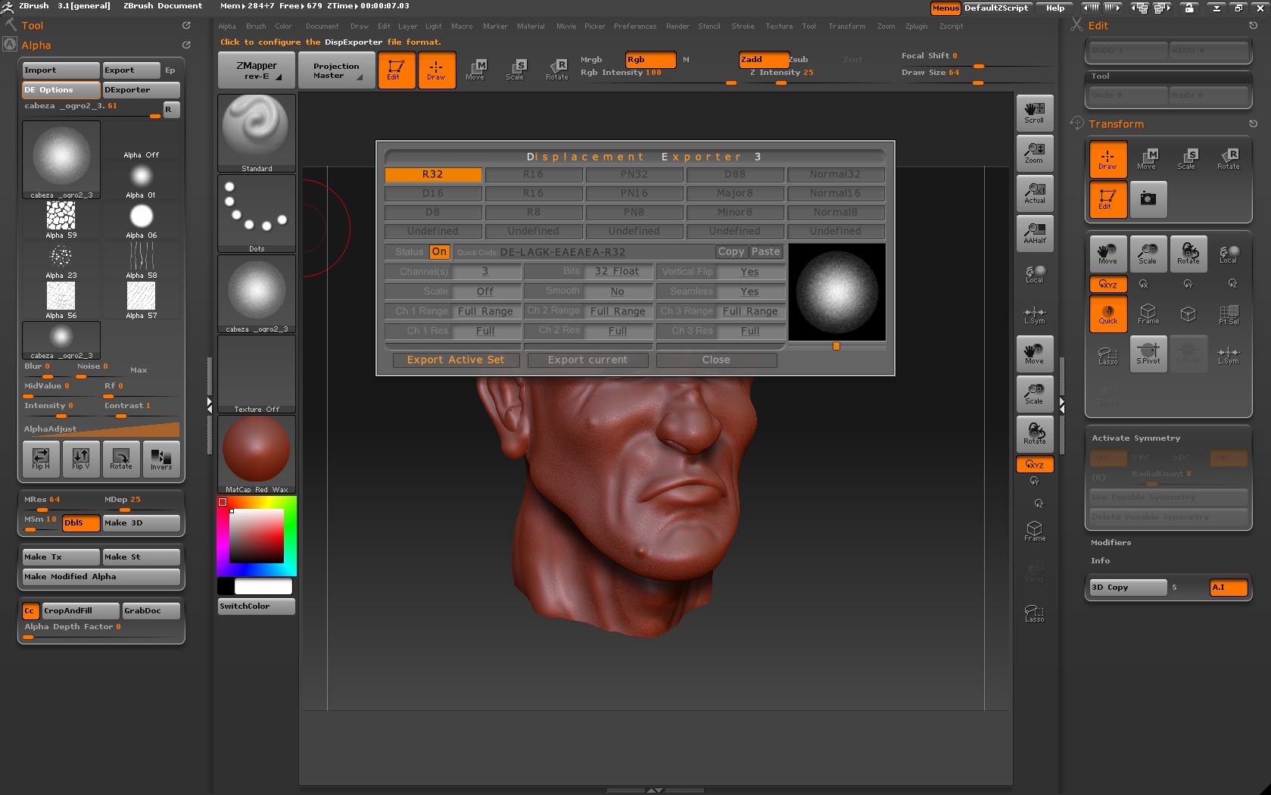Open the Dots stroke picker
Viewport: 1271px width, 795px height.
[x=257, y=214]
